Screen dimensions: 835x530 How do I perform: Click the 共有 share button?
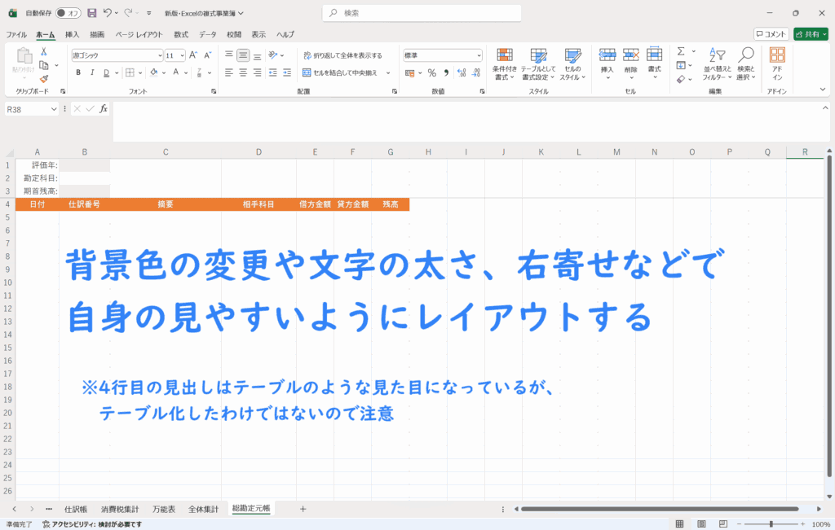[811, 34]
